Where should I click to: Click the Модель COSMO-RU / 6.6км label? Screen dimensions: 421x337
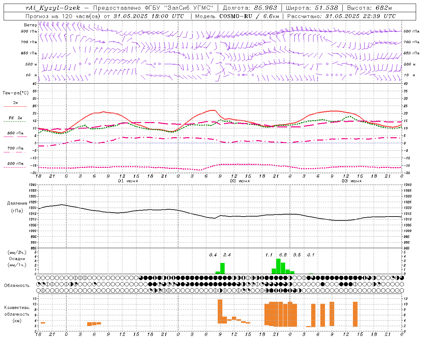tap(237, 16)
